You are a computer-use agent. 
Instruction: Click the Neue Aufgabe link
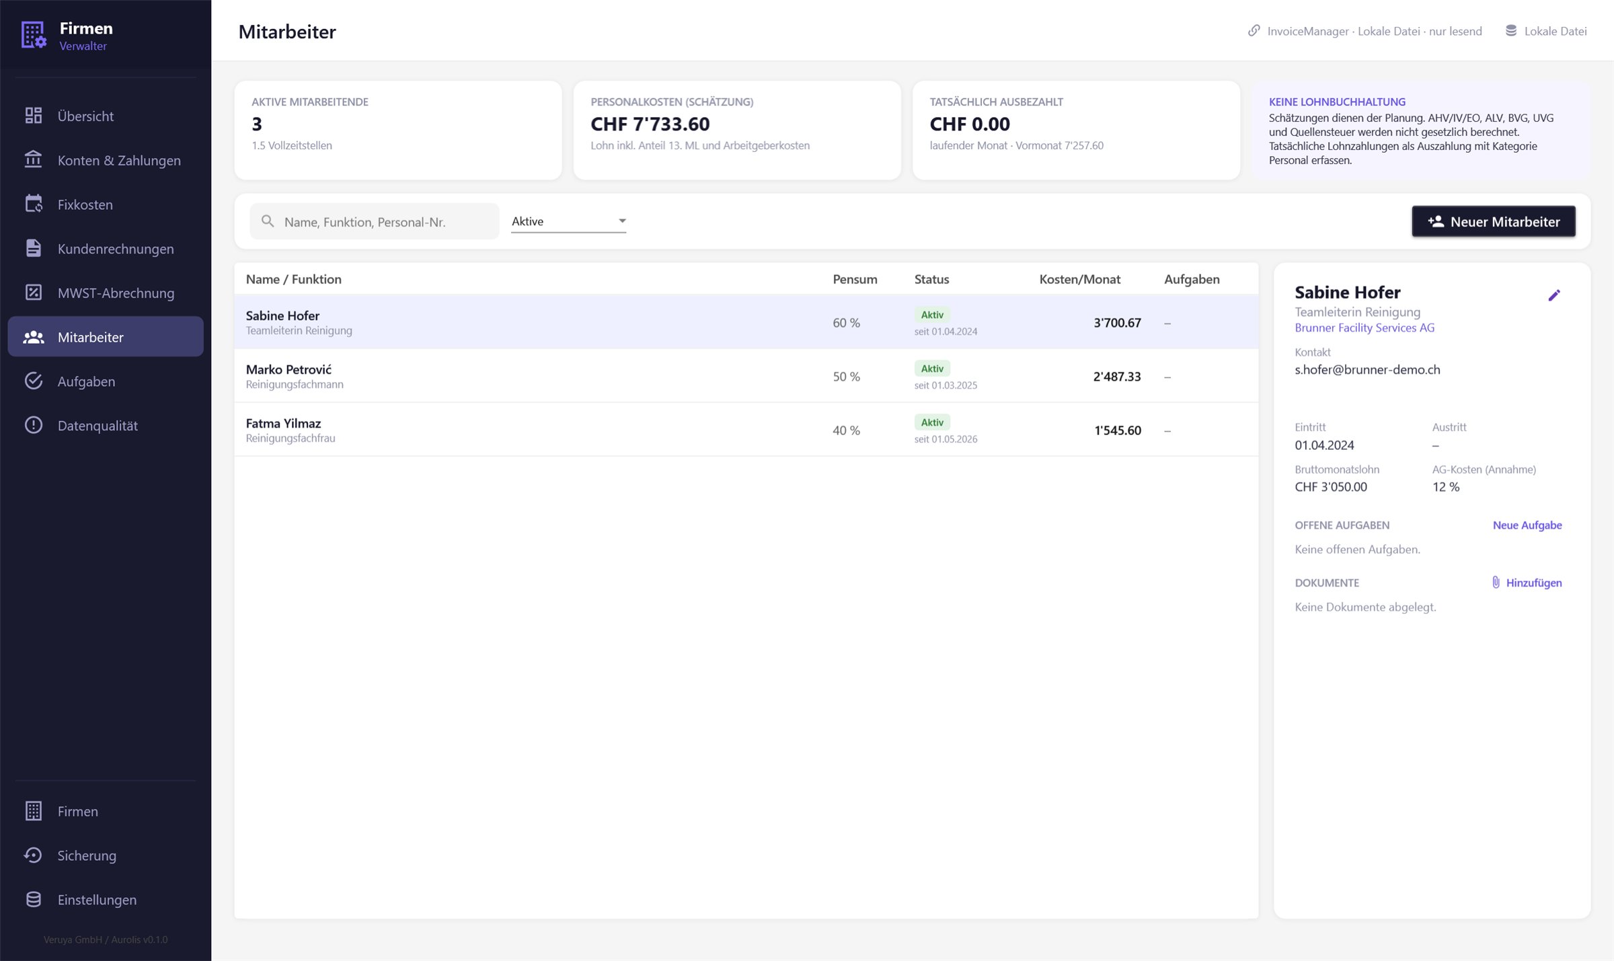coord(1527,525)
